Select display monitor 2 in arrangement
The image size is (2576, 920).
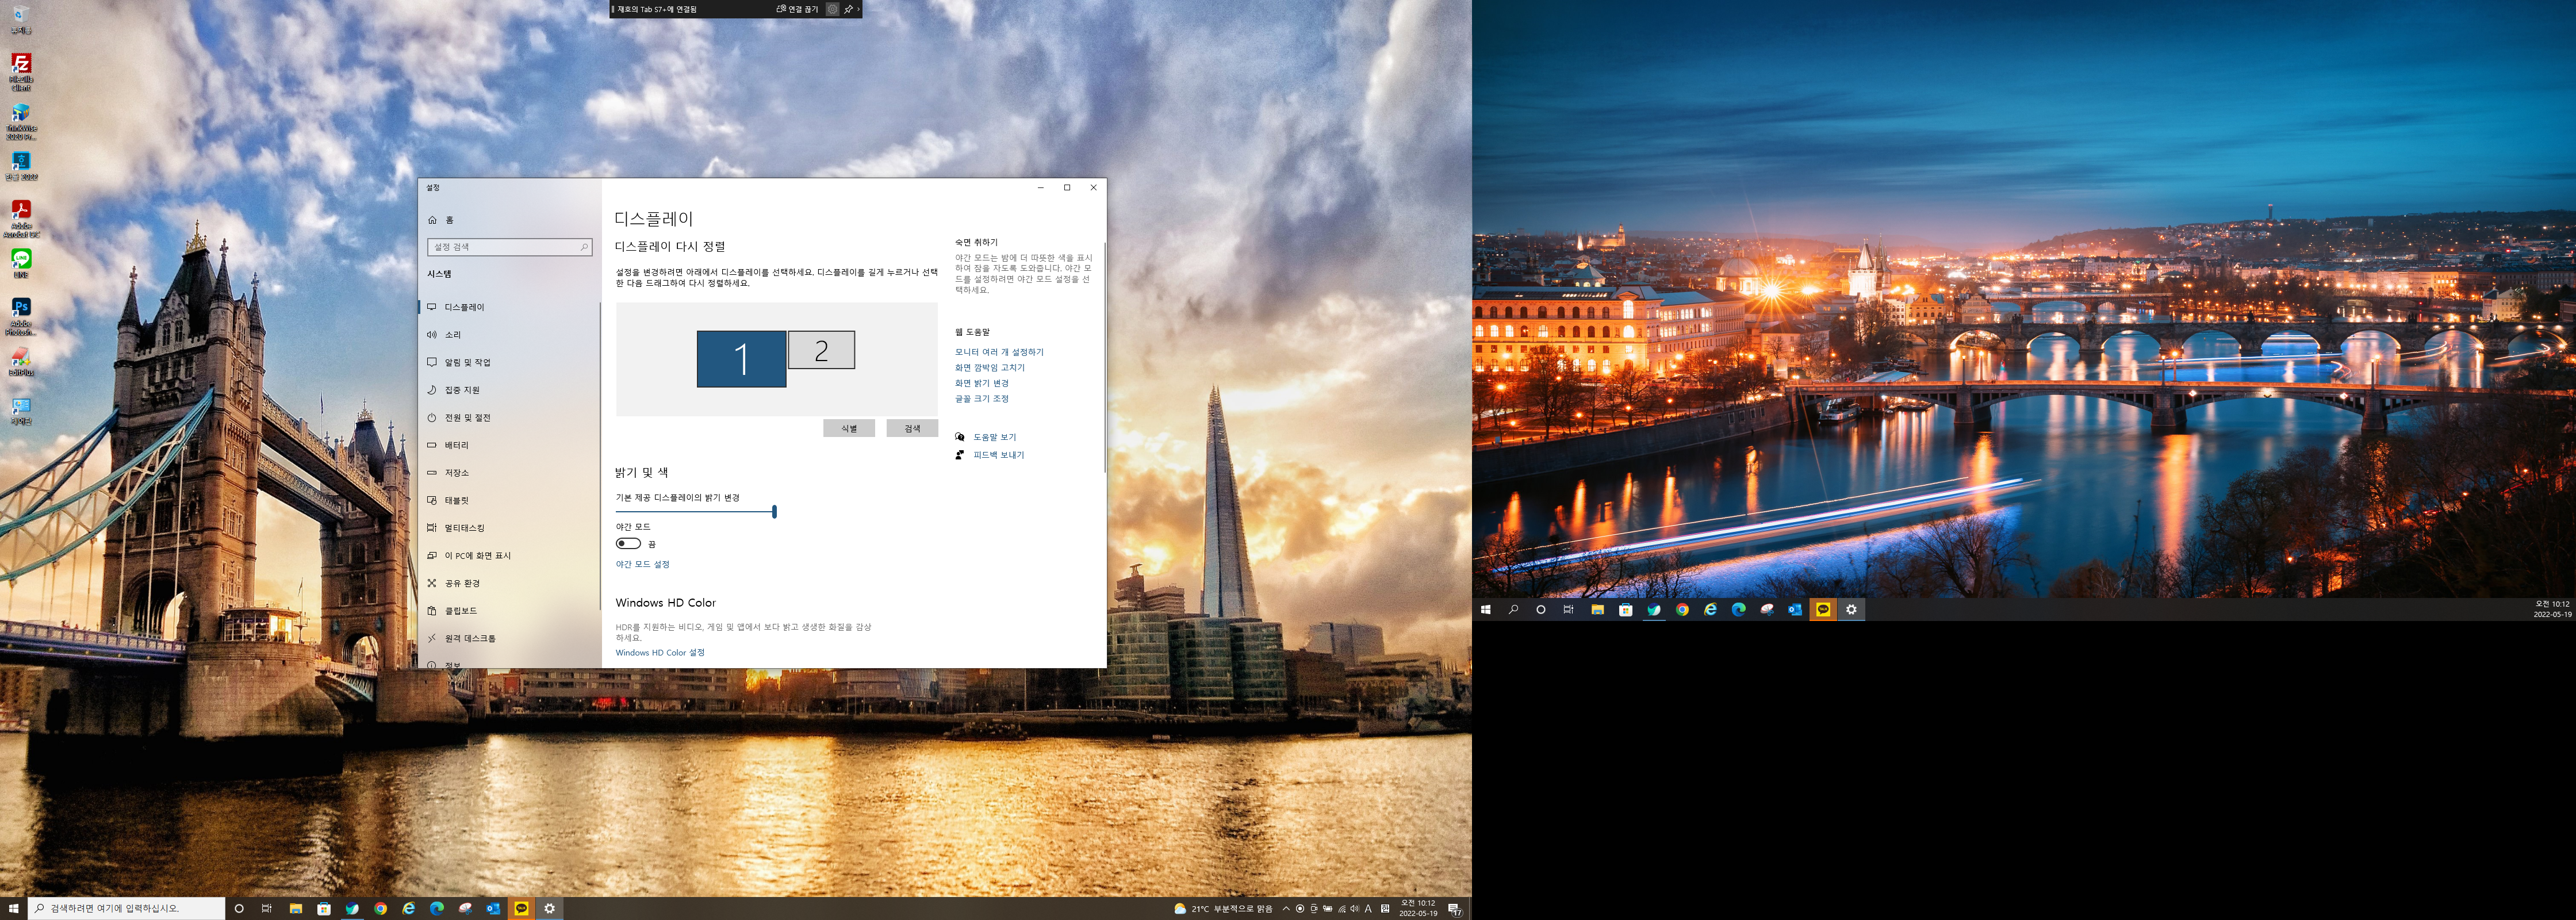tap(821, 350)
